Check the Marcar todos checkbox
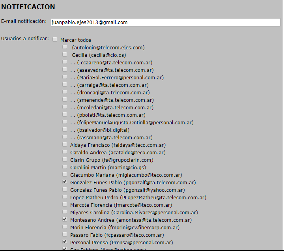Screen dimensions: 284x251 click(55, 40)
